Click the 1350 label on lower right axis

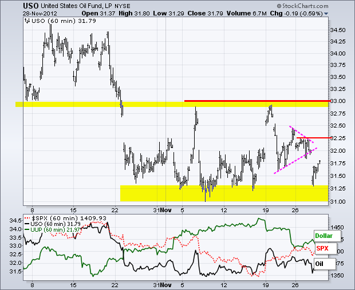coord(337,276)
